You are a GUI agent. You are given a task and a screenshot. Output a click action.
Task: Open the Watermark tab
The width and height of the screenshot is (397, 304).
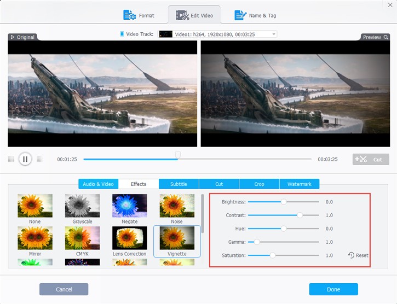click(x=300, y=184)
